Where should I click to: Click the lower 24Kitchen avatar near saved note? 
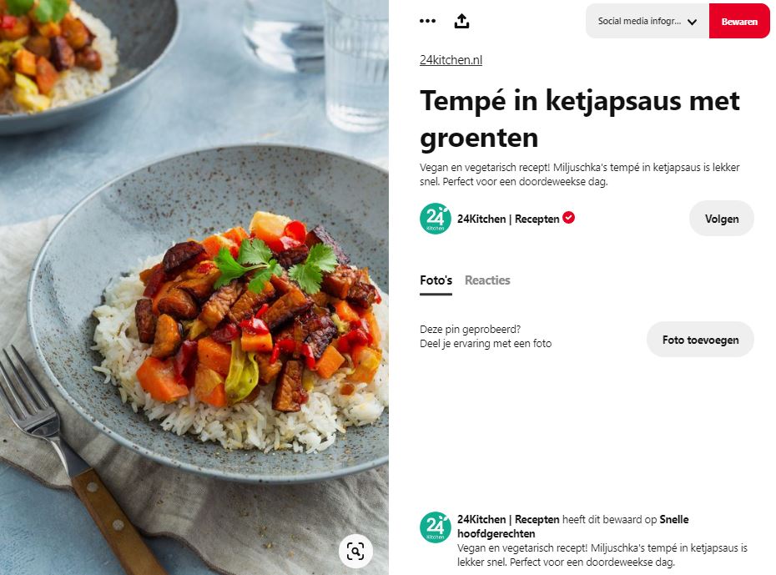click(x=436, y=527)
